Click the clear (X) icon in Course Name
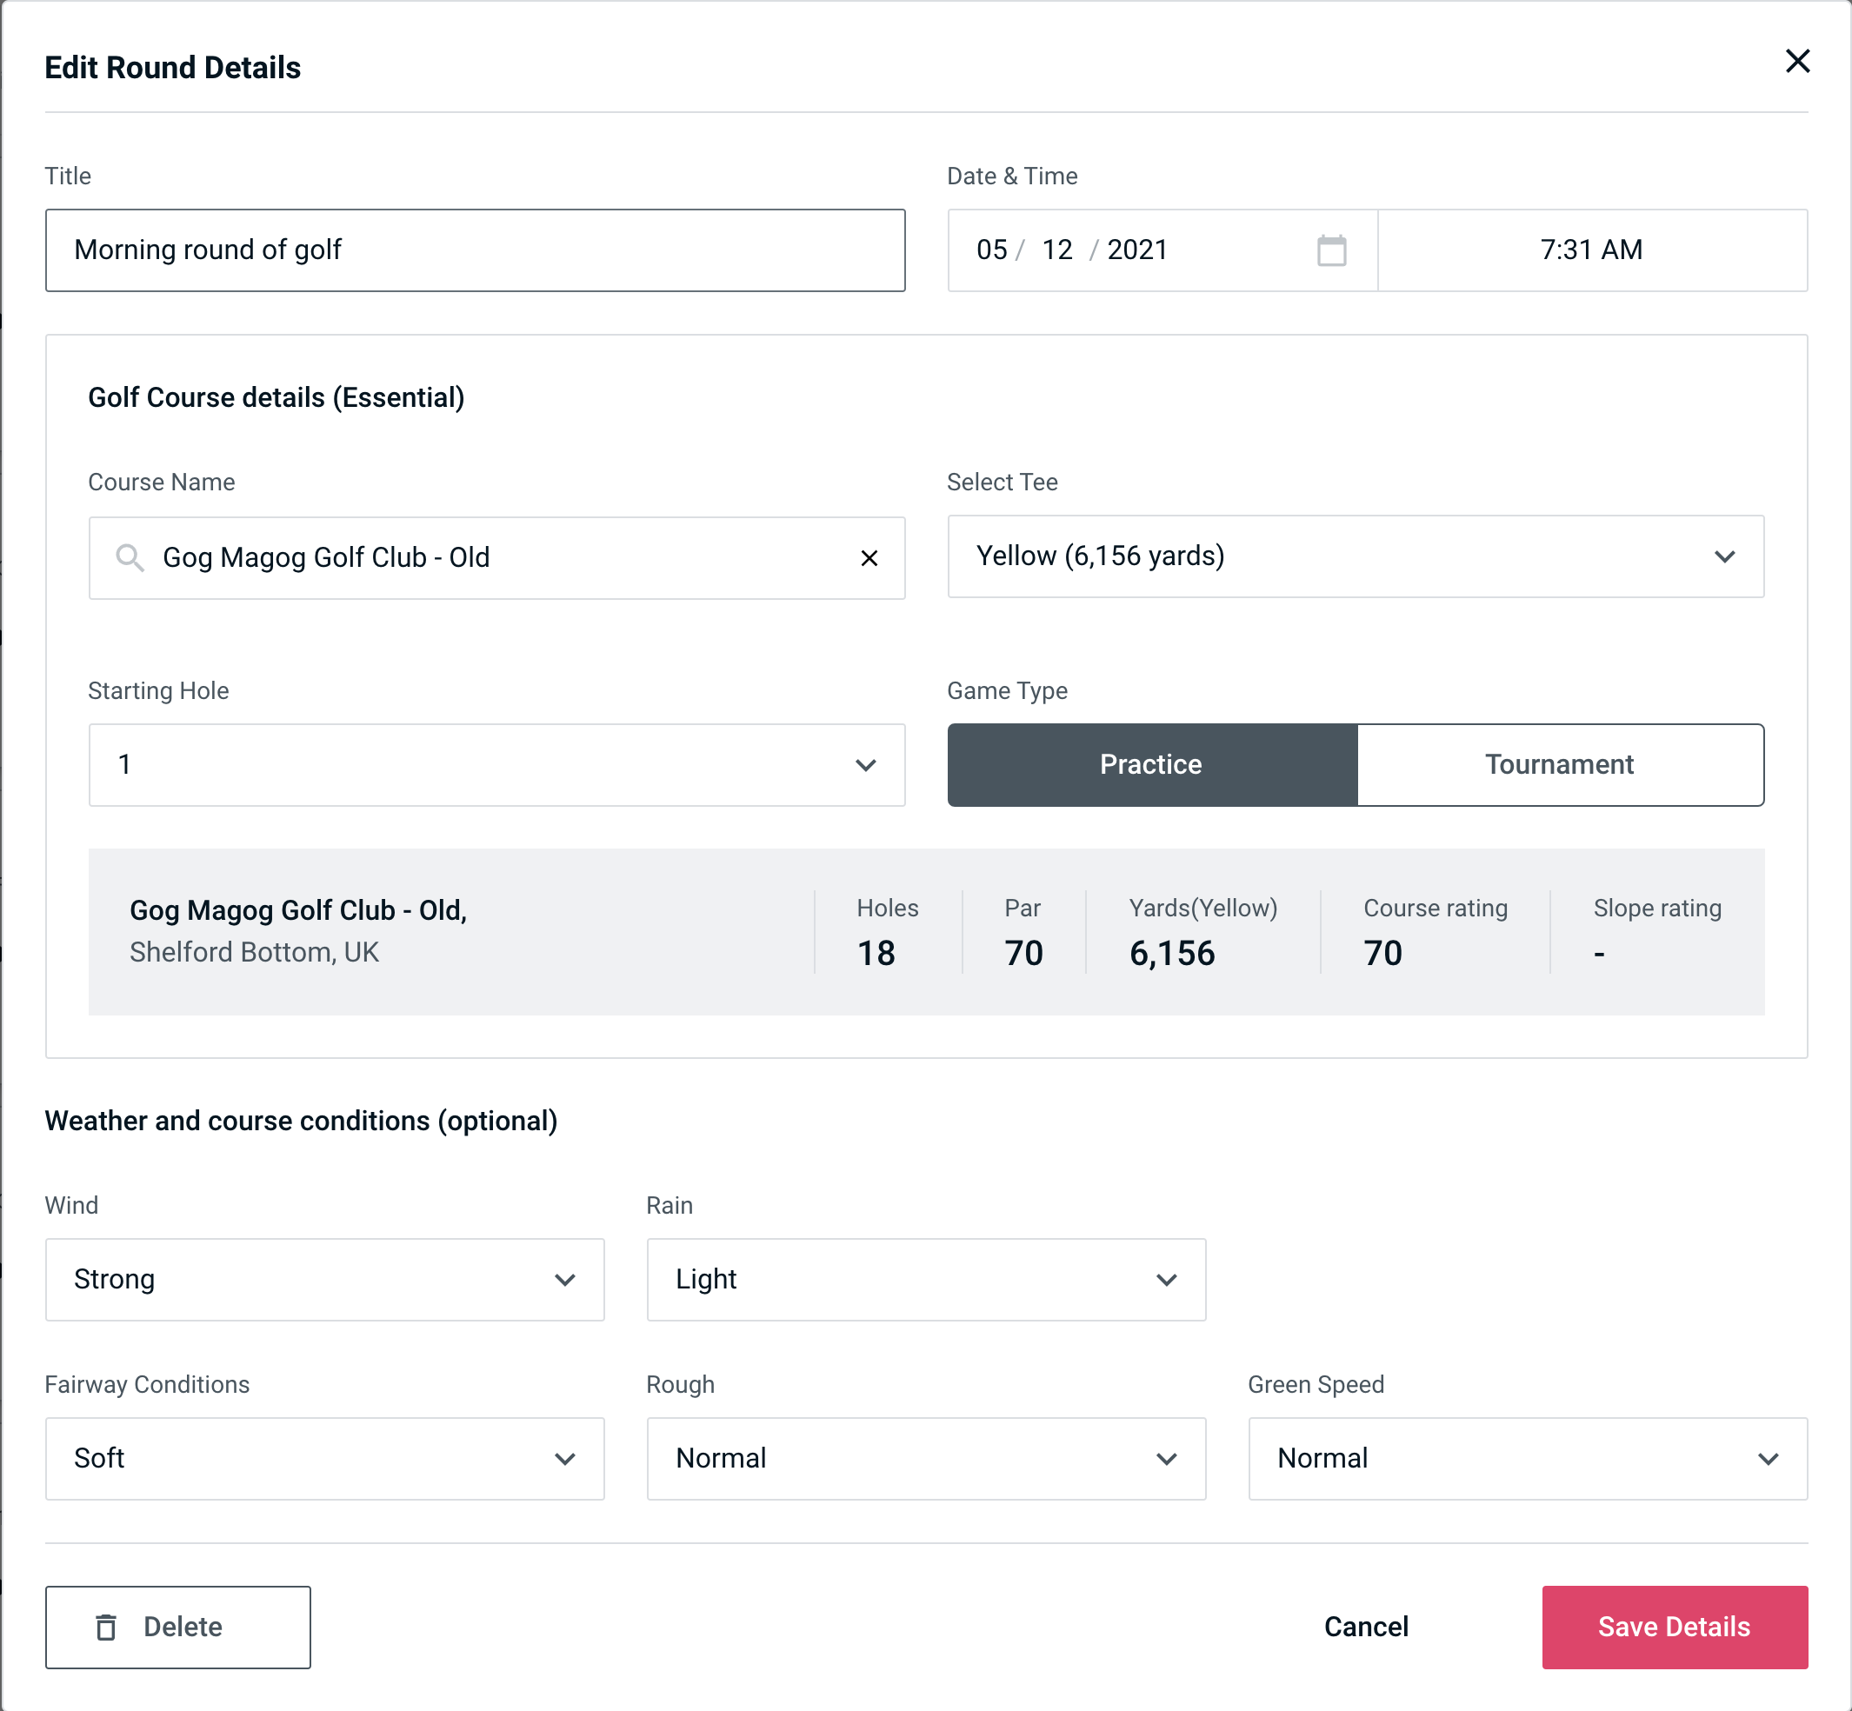Screen dimensions: 1852x1711 click(x=869, y=558)
